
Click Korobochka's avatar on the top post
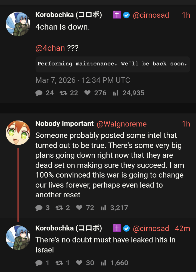(18, 24)
